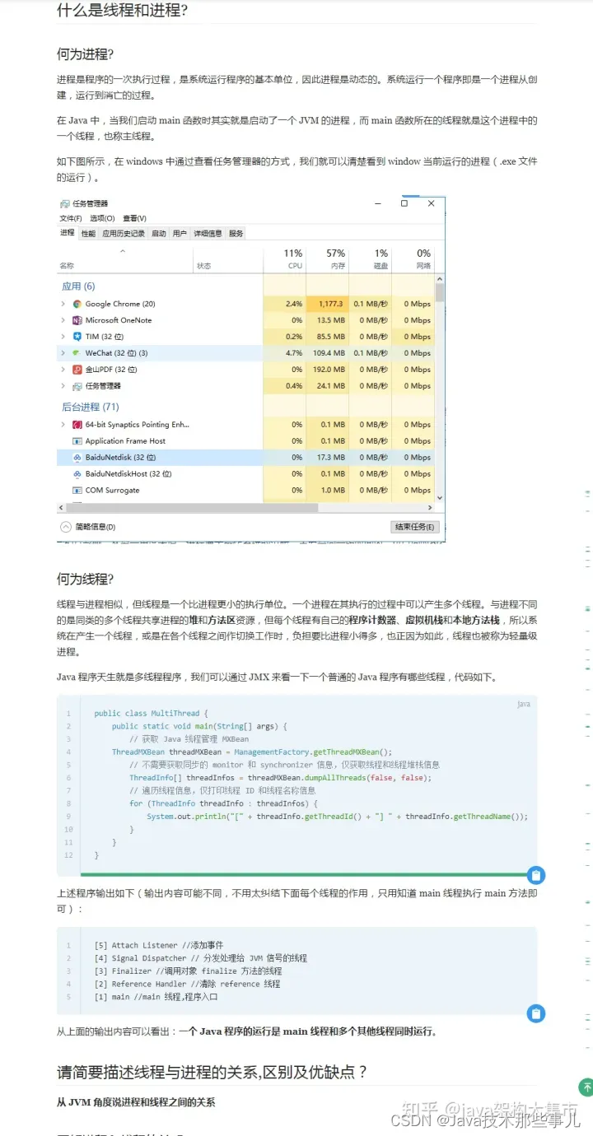Viewport: 593px width, 1136px height.
Task: Click the Microsoft OneNote app icon
Action: pyautogui.click(x=77, y=320)
